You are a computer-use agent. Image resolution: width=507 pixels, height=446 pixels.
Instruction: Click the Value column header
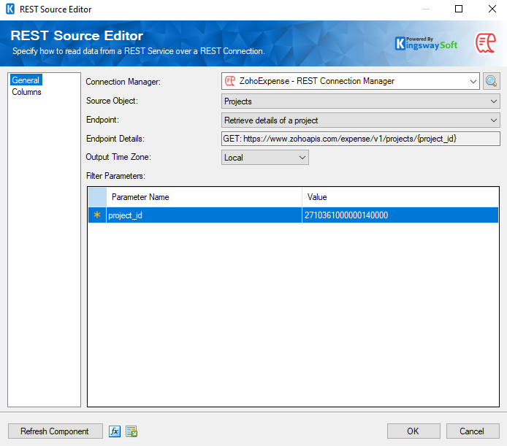(x=400, y=197)
